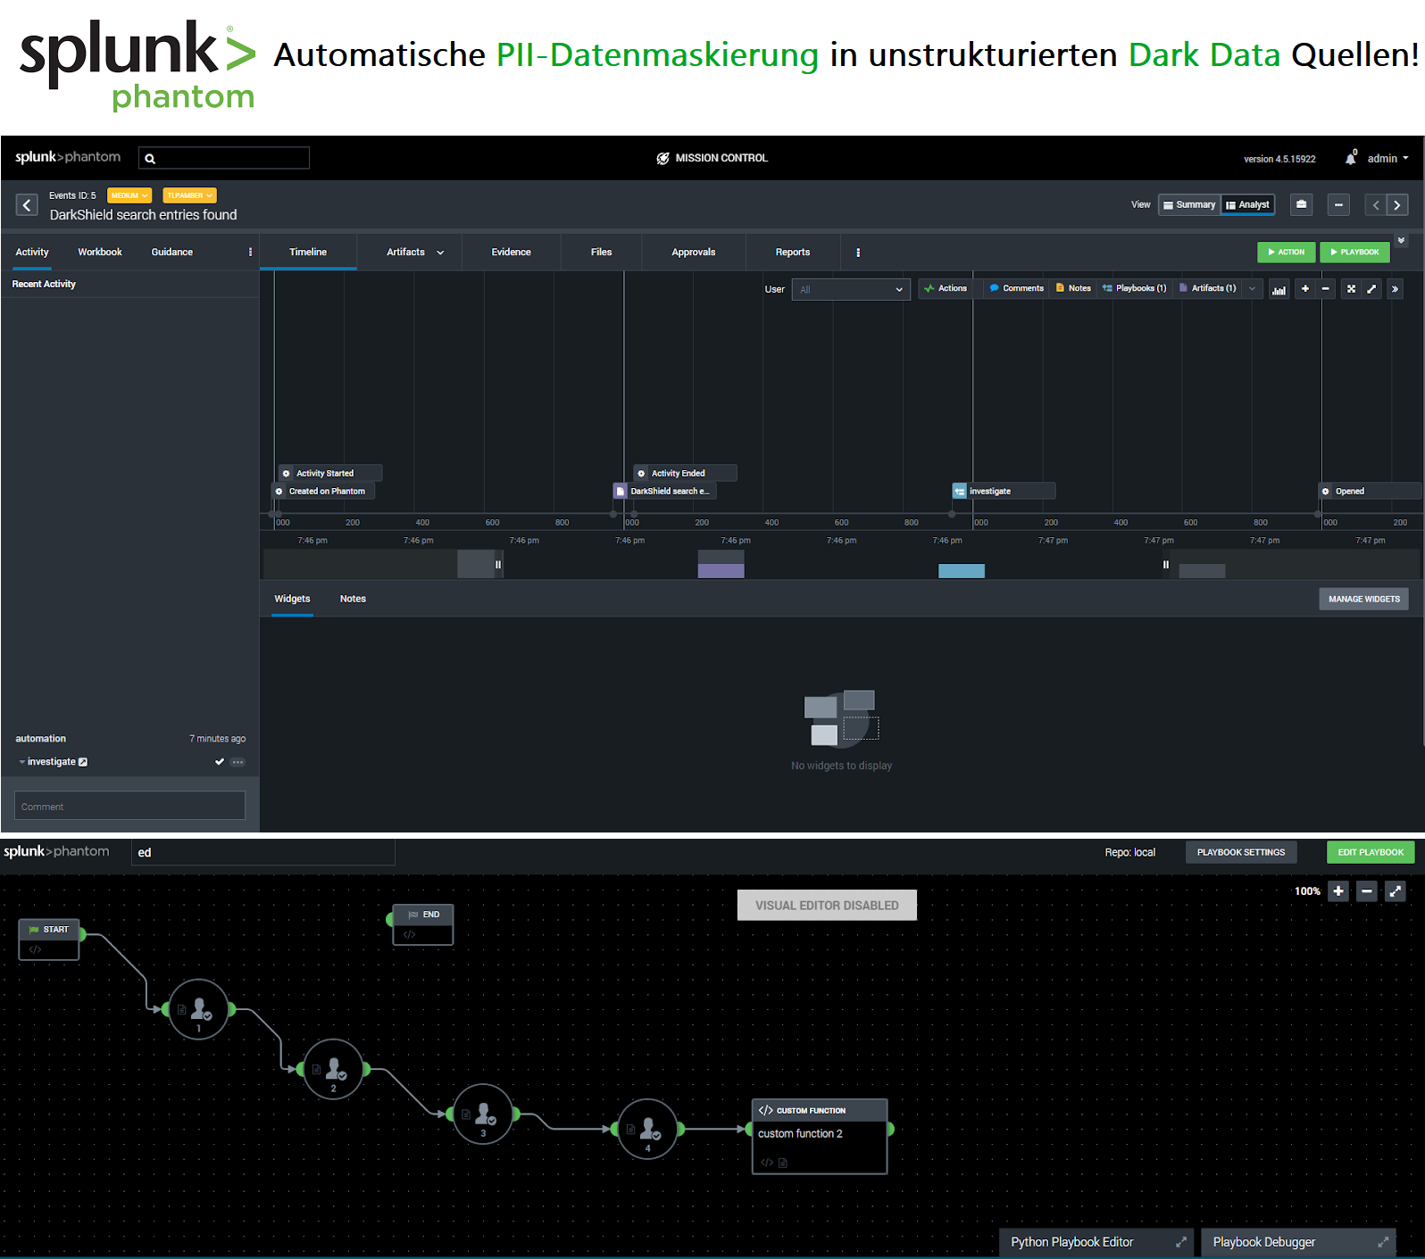Click the DarkShield search timeline marker
The image size is (1425, 1259).
[664, 491]
